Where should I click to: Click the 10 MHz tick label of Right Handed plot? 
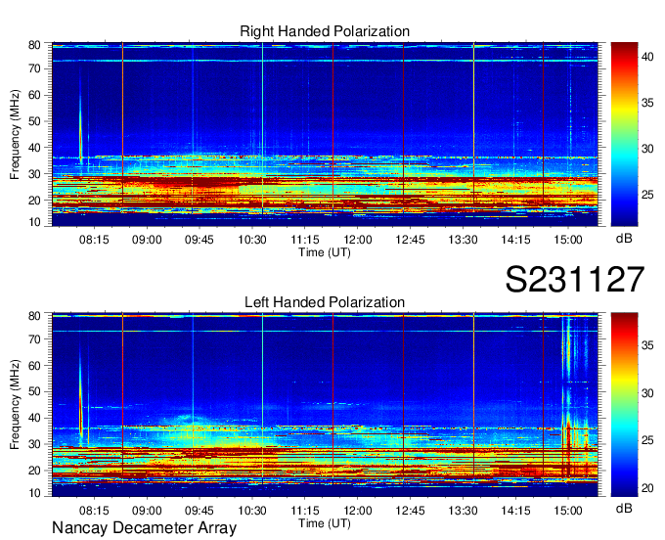(x=34, y=222)
